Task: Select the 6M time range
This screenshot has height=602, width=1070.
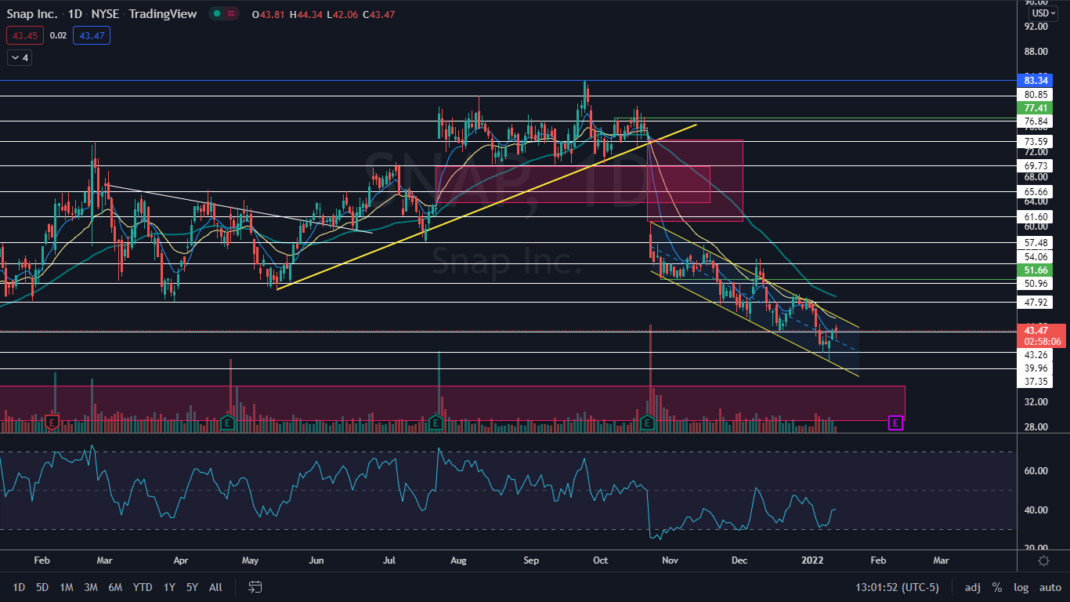Action: [115, 586]
